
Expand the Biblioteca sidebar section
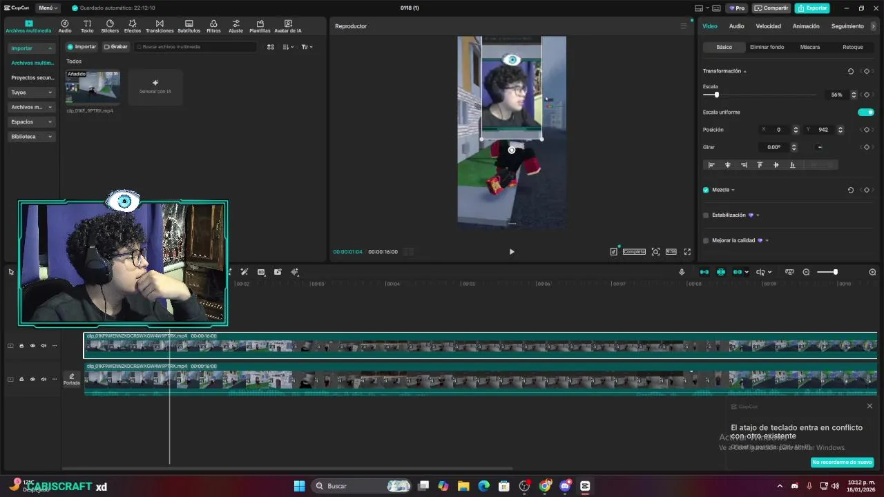[x=31, y=137]
